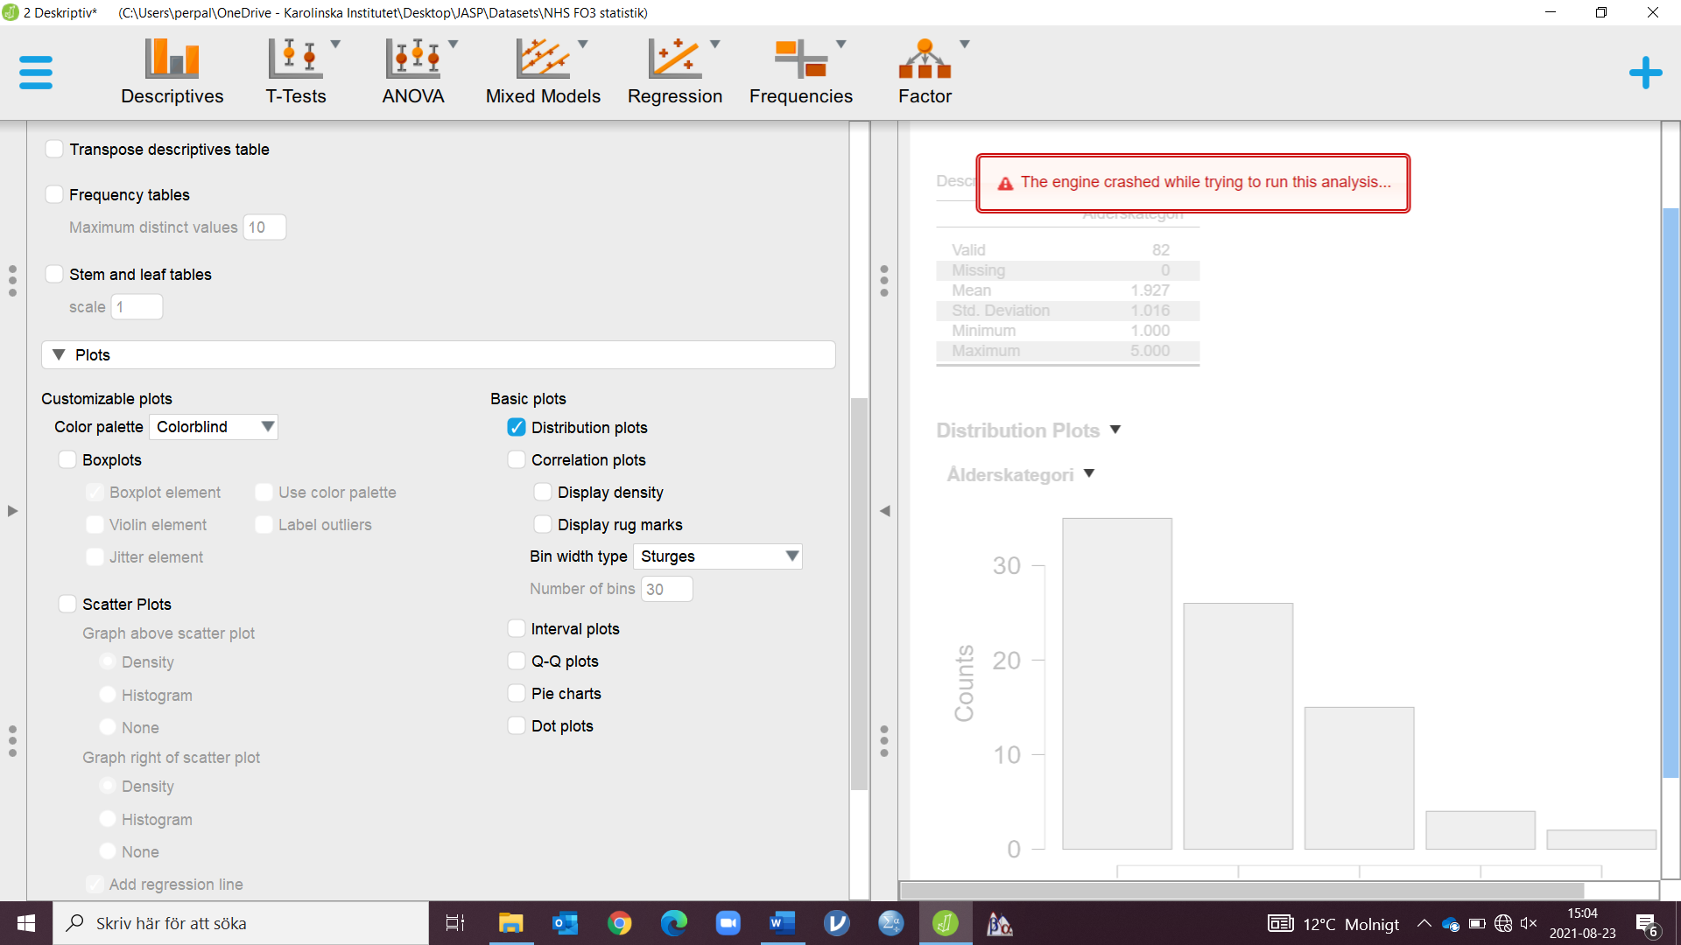The image size is (1681, 945).
Task: Select the Descriptives analysis icon
Action: 172,70
